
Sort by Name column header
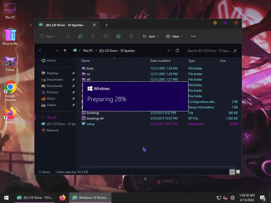(85, 61)
